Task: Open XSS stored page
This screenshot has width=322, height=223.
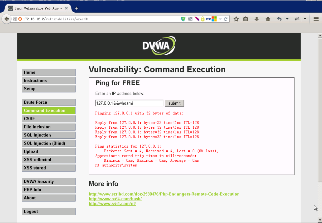Action: (x=49, y=168)
